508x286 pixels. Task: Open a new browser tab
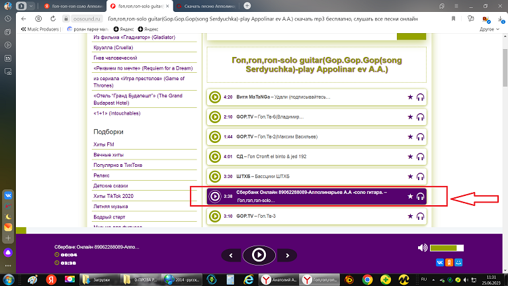click(247, 5)
